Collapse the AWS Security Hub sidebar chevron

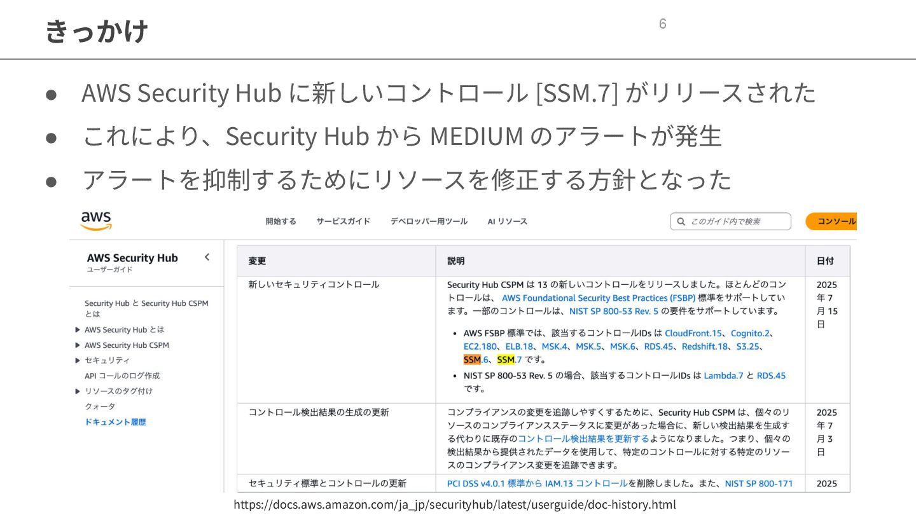[207, 257]
